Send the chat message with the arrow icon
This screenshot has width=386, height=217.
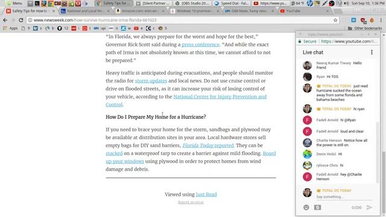click(369, 207)
